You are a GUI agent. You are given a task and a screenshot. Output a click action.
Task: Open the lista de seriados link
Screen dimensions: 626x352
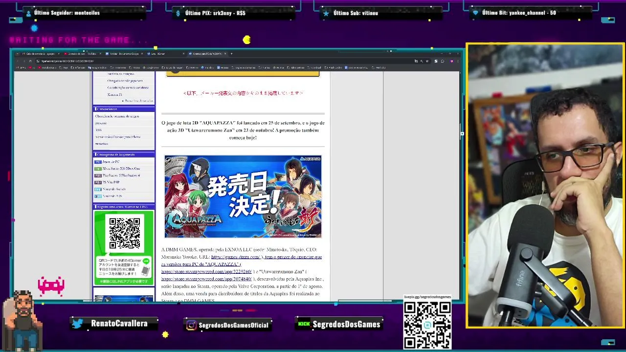tap(138, 101)
